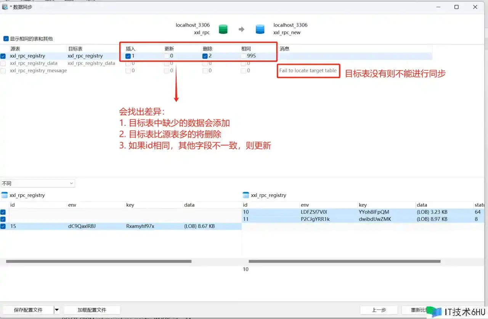Open the 不同 filter dropdown
The image size is (488, 319).
pyautogui.click(x=38, y=183)
